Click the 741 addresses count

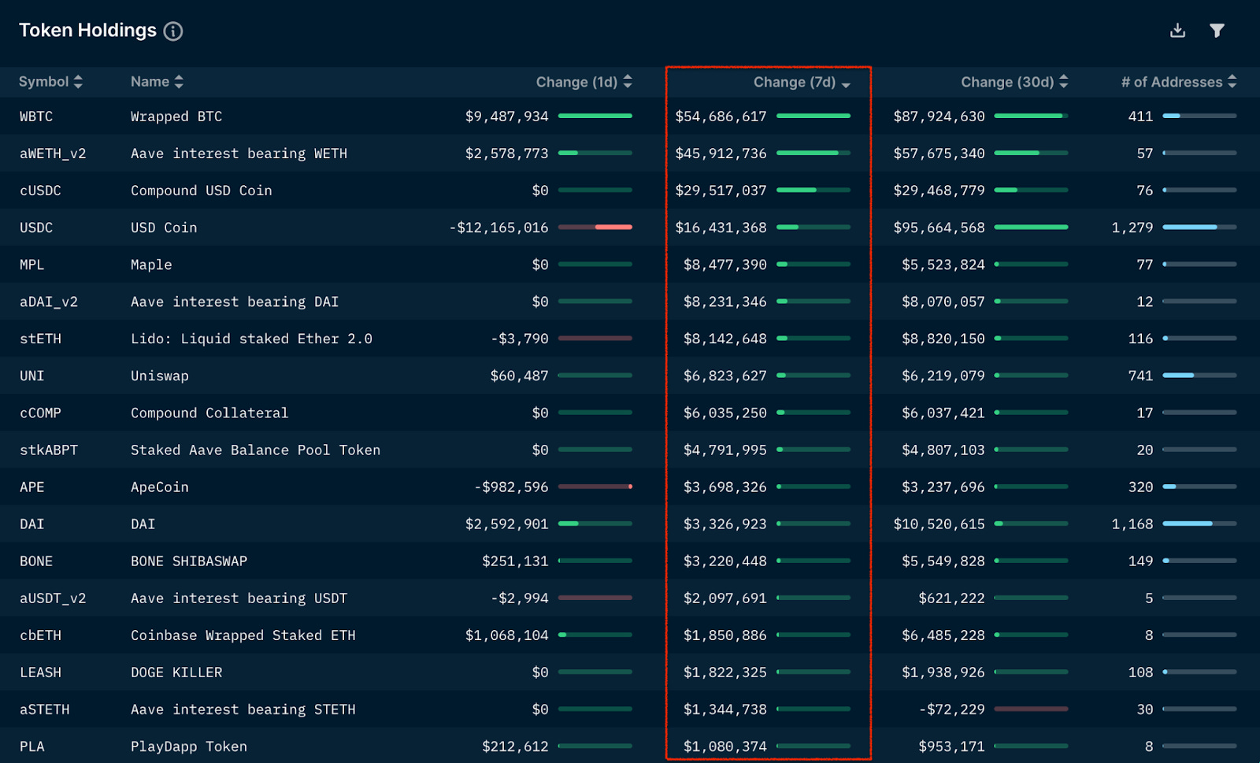(1140, 376)
